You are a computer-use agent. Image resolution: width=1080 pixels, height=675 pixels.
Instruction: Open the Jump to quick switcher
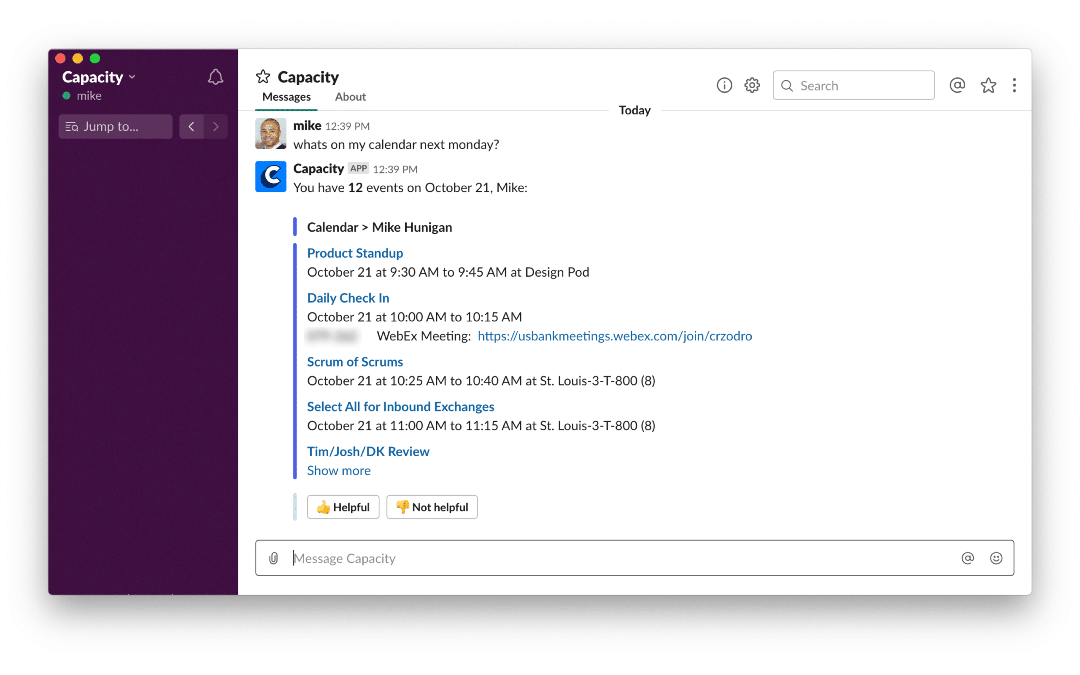[x=115, y=126]
